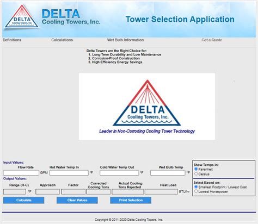Focus the Flow Rate input field
Viewport: 258px width, 224px height.
tap(21, 173)
